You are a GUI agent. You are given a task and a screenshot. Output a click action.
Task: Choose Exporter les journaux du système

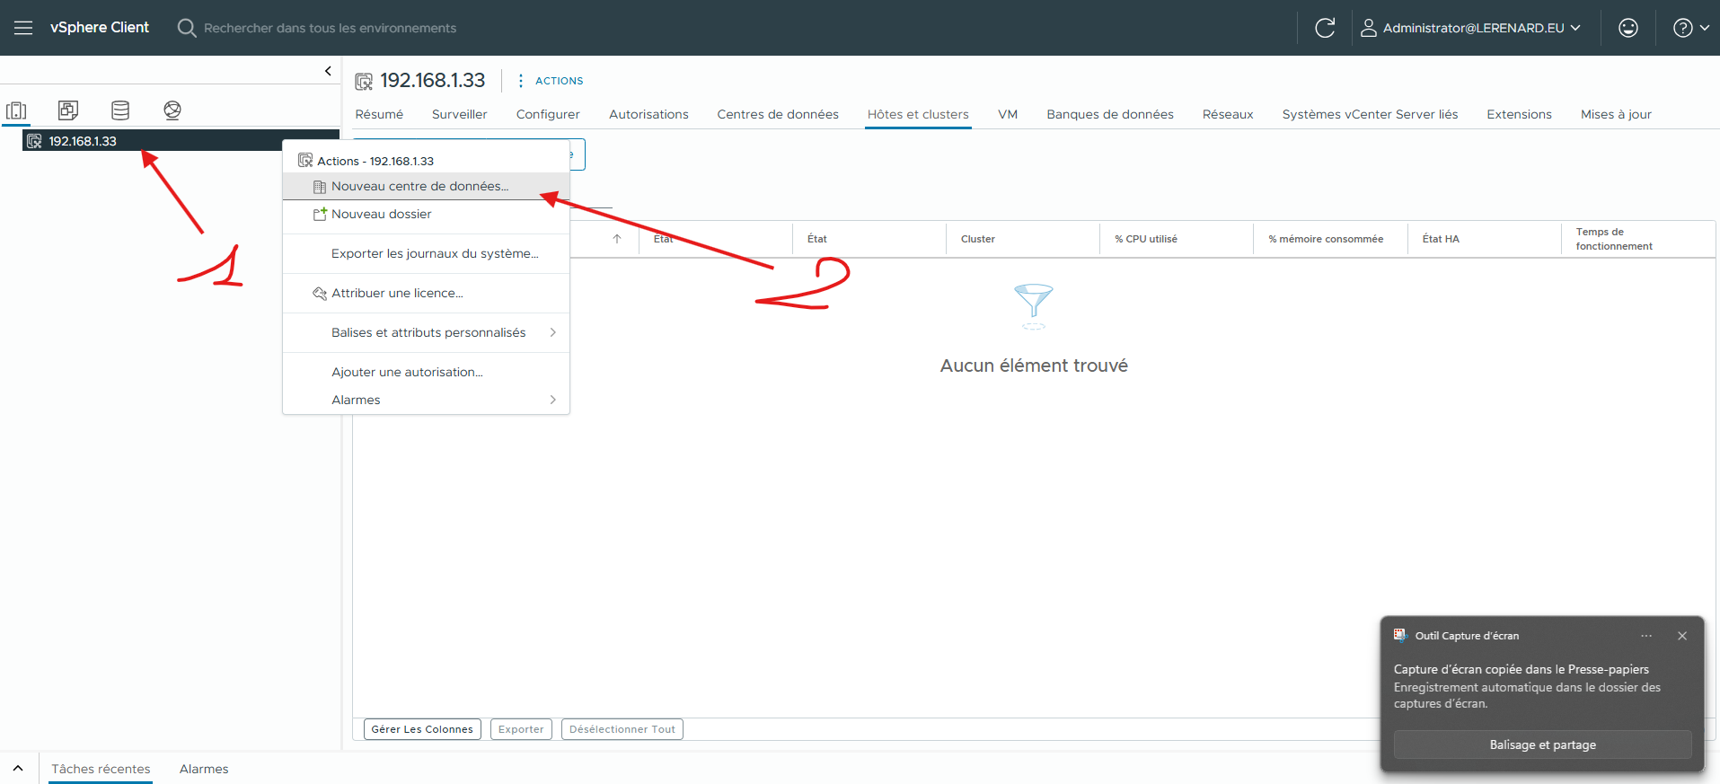[x=426, y=253]
